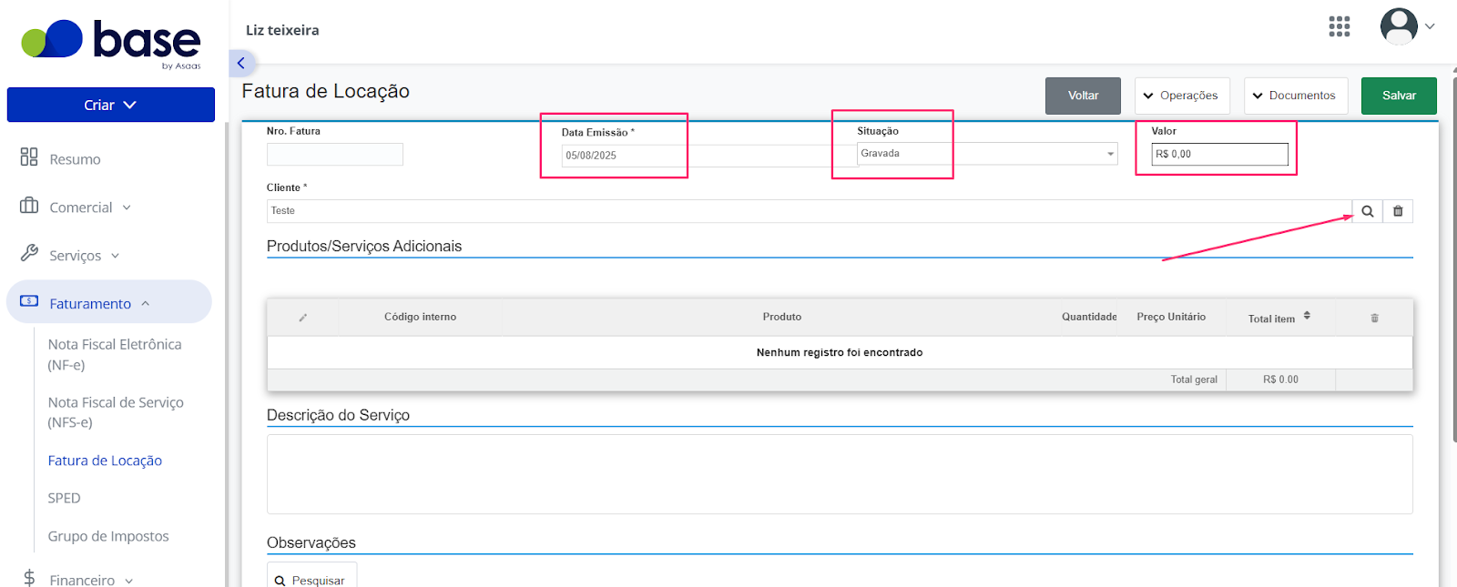
Task: Click the Serviços wrench icon
Action: pyautogui.click(x=29, y=253)
